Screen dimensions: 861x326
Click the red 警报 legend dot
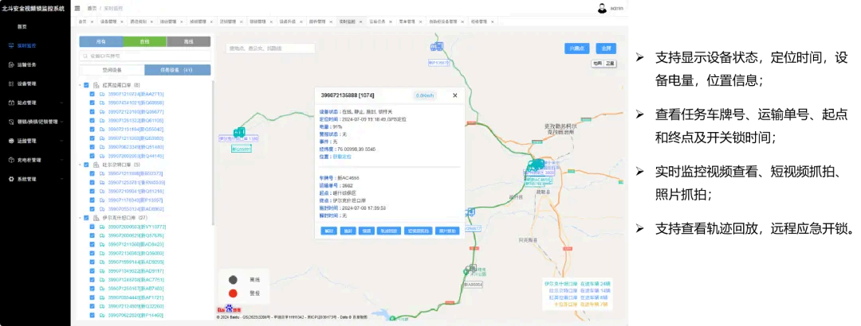click(233, 293)
